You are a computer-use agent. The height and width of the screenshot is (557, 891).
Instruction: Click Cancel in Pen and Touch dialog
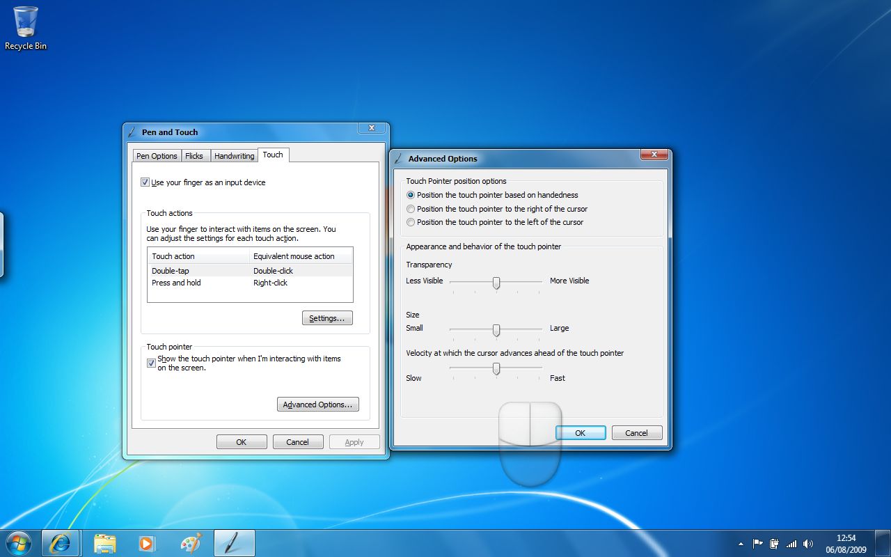(x=297, y=442)
